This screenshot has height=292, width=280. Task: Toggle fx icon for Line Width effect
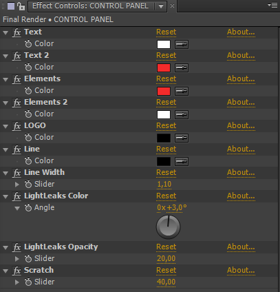(17, 173)
